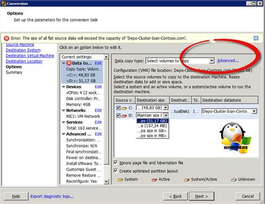This screenshot has height=204, width=265.
Task: Collapse the Services section
Action: click(x=64, y=122)
